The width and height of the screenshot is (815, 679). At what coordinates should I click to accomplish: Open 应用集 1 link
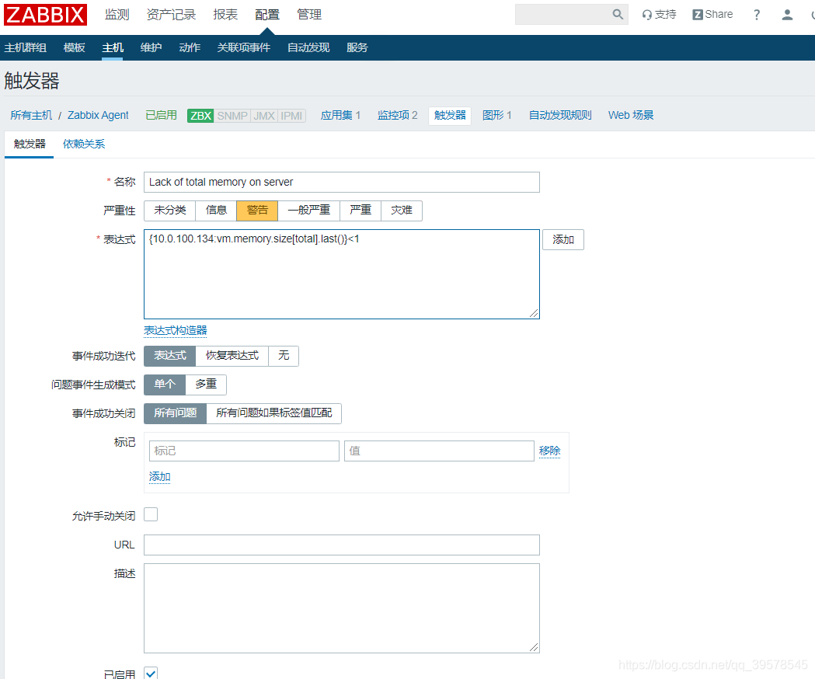point(340,116)
